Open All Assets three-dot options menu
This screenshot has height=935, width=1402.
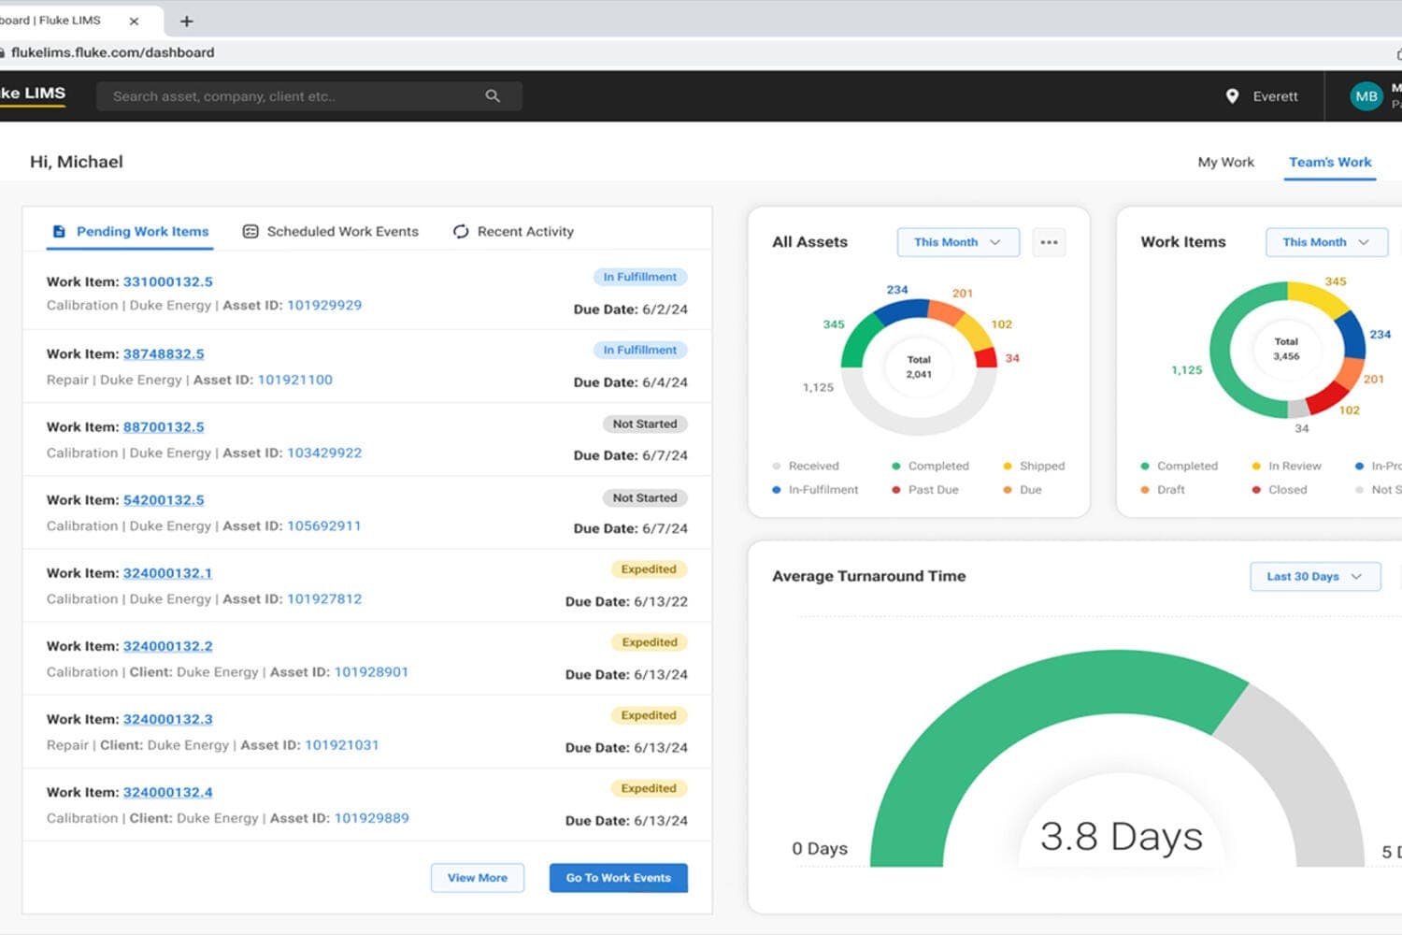[x=1049, y=242]
